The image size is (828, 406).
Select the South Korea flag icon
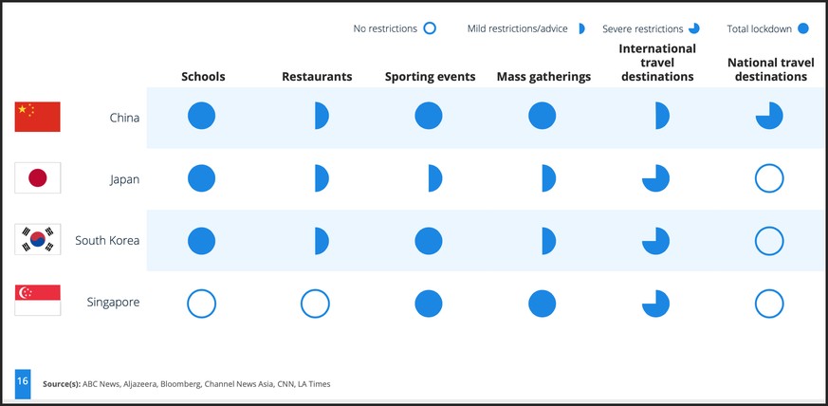click(x=38, y=239)
